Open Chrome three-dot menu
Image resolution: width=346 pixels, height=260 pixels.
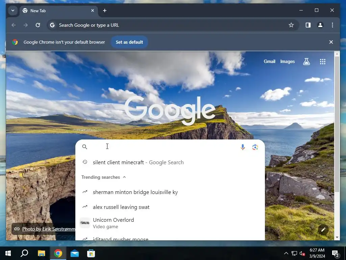[x=332, y=25]
